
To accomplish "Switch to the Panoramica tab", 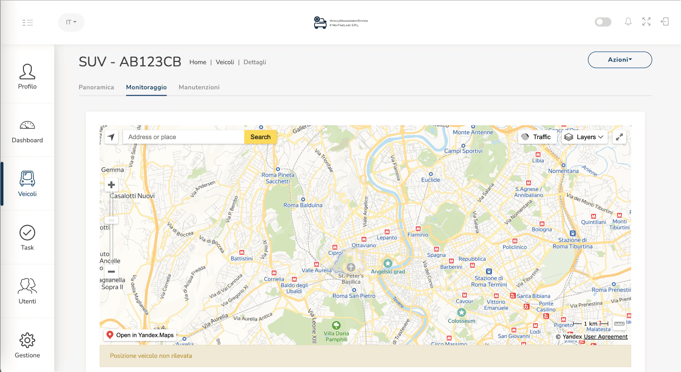I will pos(96,87).
